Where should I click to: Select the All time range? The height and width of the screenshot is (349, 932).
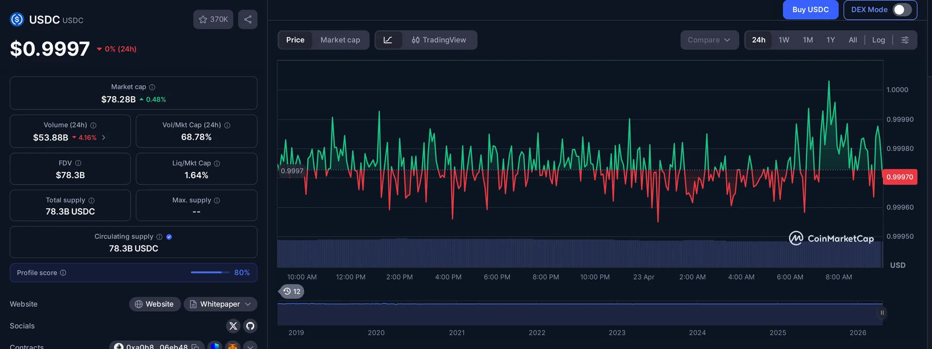(853, 40)
